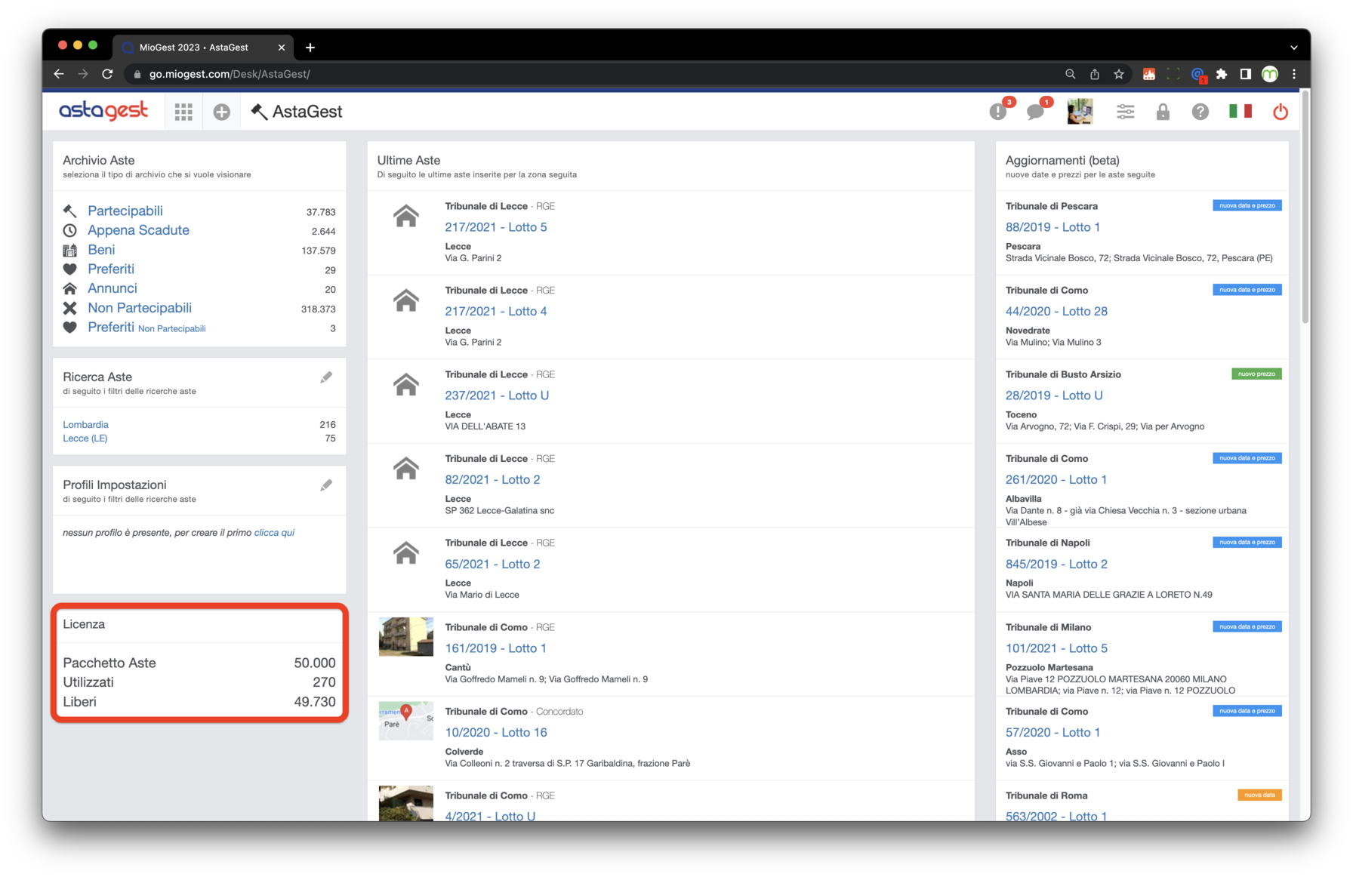Go back to the previous page
Viewport: 1353px width, 877px height.
coord(59,74)
